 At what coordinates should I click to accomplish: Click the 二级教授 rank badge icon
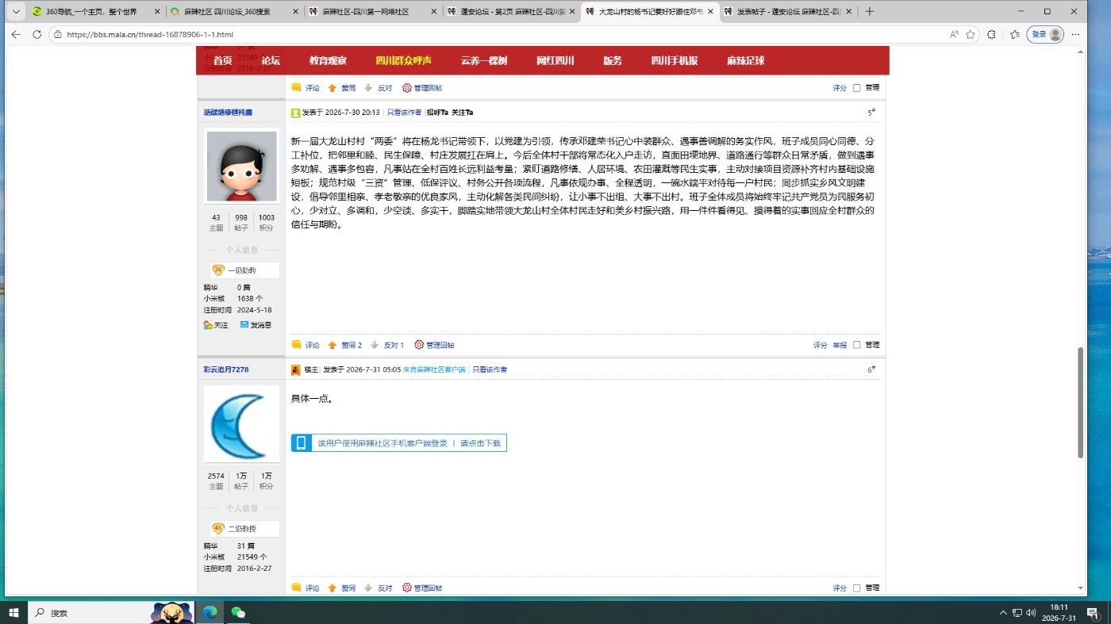pos(218,529)
